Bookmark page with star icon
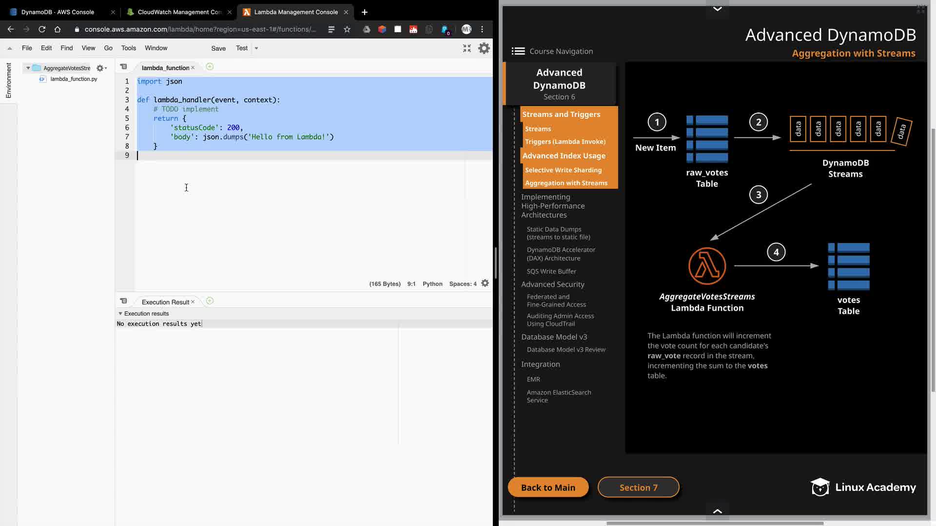This screenshot has width=936, height=526. point(347,29)
